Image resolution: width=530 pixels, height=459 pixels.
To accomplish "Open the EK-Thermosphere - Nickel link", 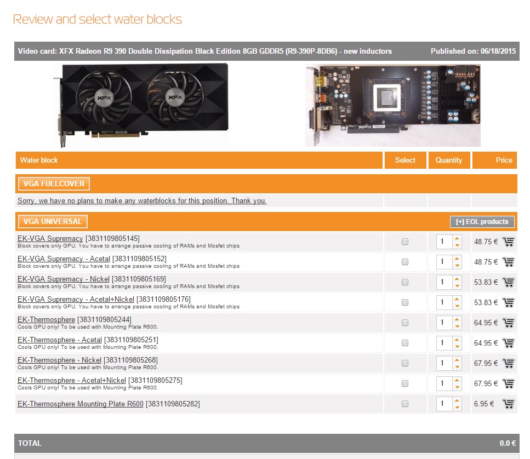I will point(60,360).
